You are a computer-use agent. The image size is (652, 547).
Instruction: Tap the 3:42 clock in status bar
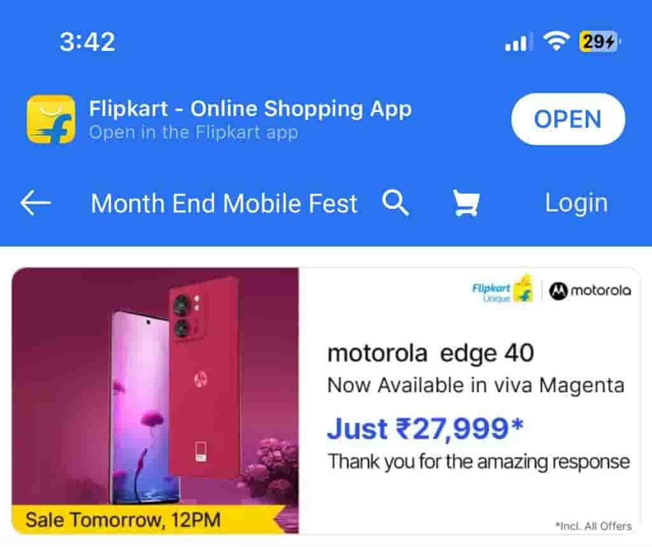(x=87, y=42)
